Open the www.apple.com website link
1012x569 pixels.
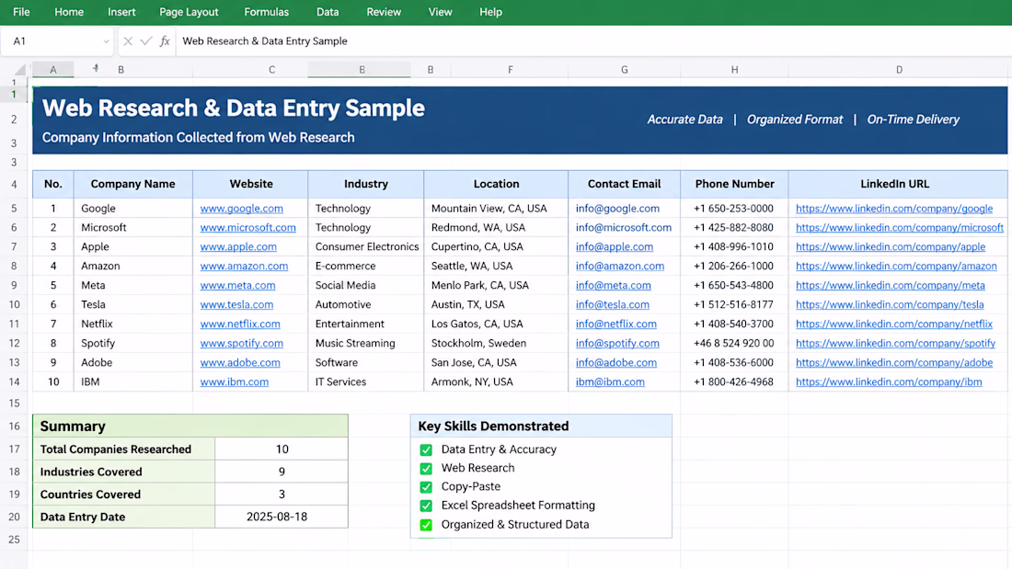(238, 247)
